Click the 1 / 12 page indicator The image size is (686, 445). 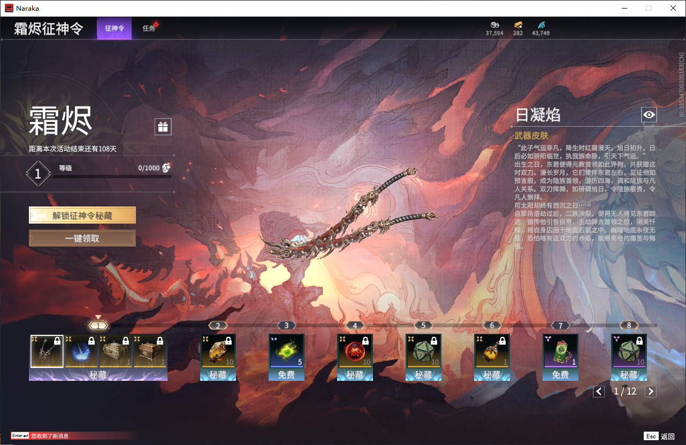click(625, 392)
